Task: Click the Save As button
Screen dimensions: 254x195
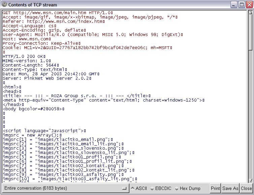Action: (230, 188)
